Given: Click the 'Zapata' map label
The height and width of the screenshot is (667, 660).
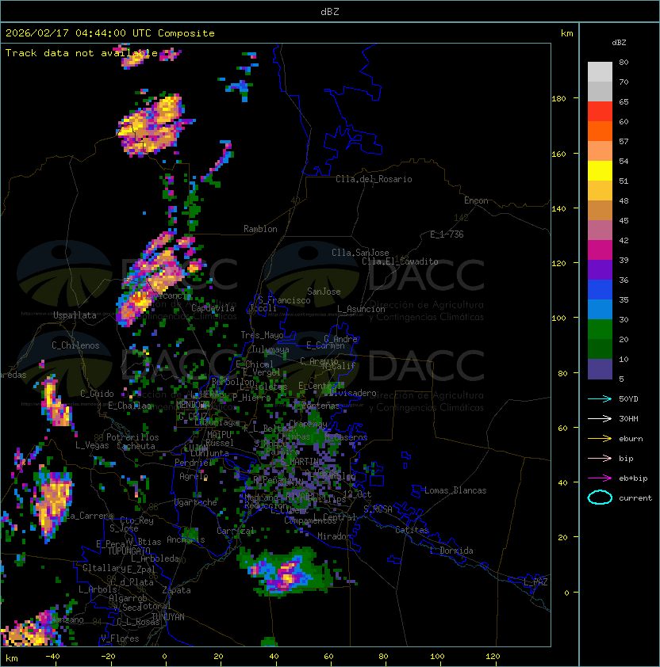Looking at the screenshot, I should [x=176, y=590].
